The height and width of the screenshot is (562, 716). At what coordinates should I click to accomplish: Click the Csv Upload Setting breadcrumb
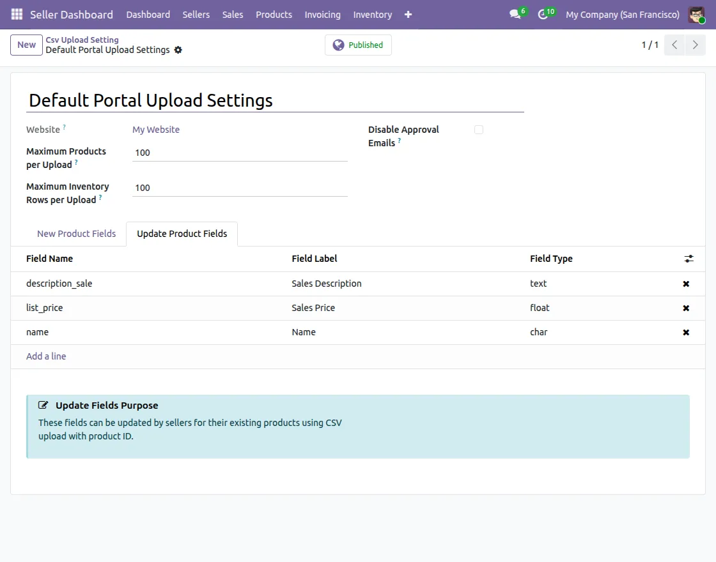[82, 40]
